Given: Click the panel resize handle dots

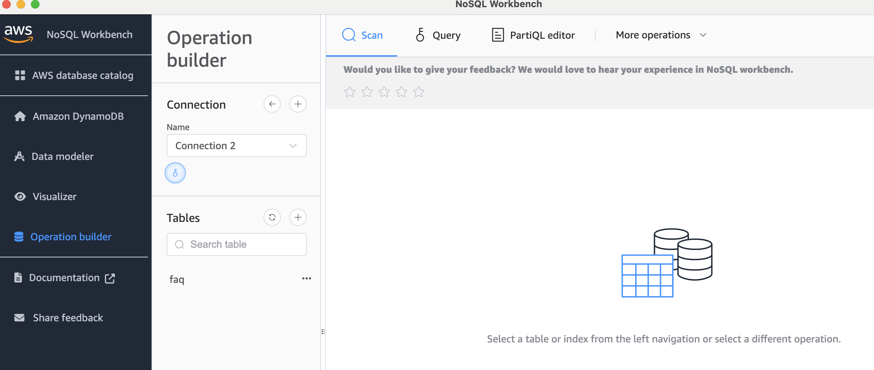Looking at the screenshot, I should 323,332.
